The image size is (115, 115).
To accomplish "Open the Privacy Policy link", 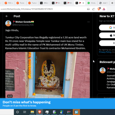I will (x=105, y=52).
